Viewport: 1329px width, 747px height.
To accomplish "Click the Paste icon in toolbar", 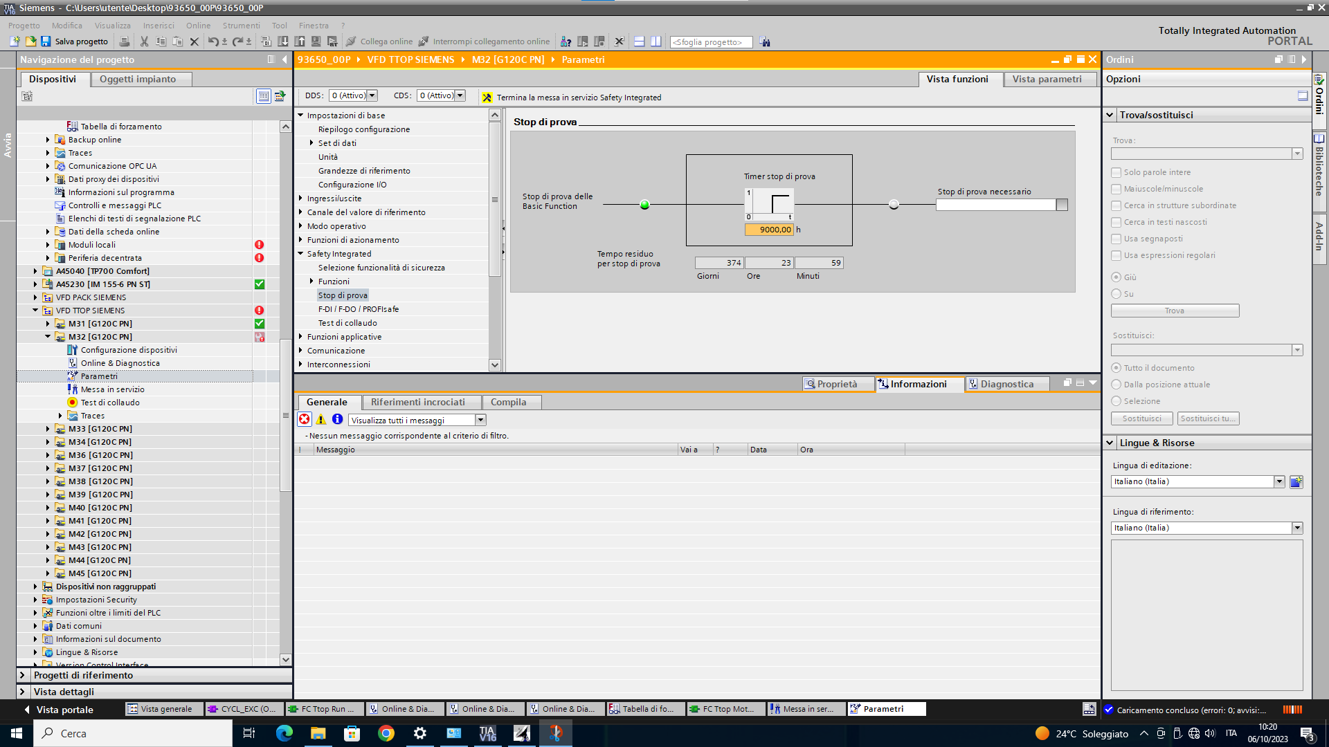I will click(177, 41).
